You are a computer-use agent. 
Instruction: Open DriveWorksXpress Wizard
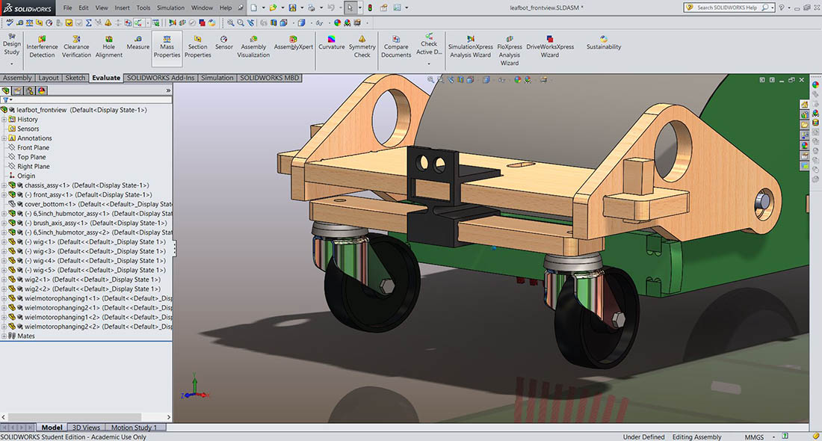click(x=550, y=46)
